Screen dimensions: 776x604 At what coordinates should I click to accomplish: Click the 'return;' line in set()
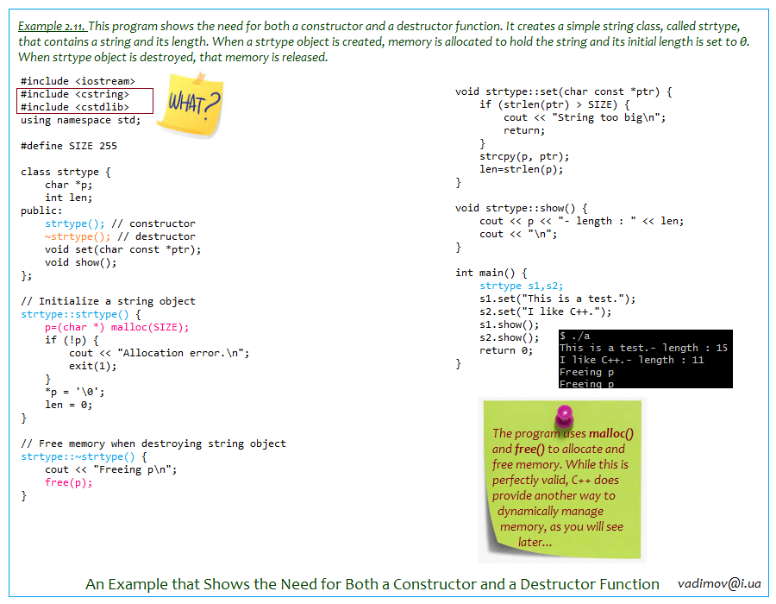pyautogui.click(x=524, y=130)
